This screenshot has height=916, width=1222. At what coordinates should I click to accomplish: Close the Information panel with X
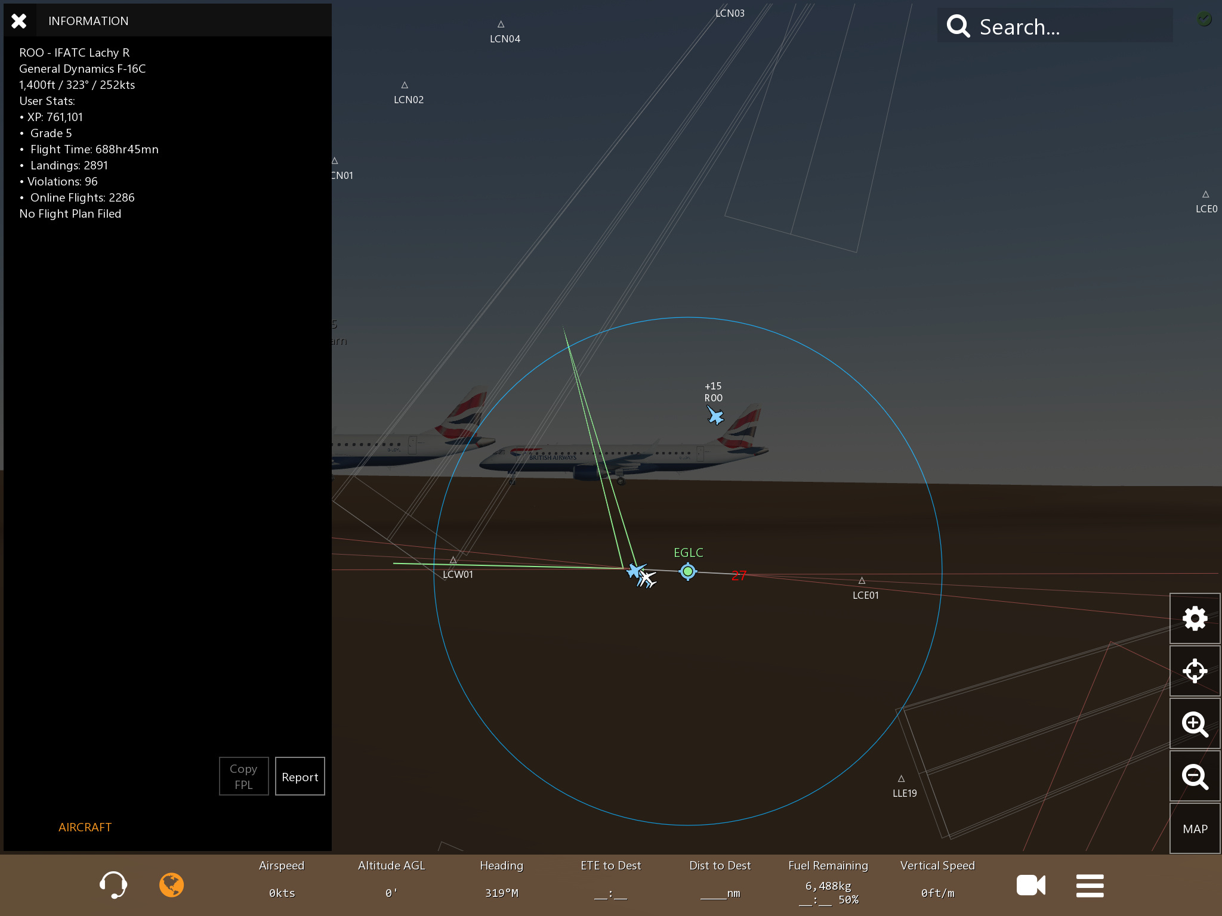[19, 21]
